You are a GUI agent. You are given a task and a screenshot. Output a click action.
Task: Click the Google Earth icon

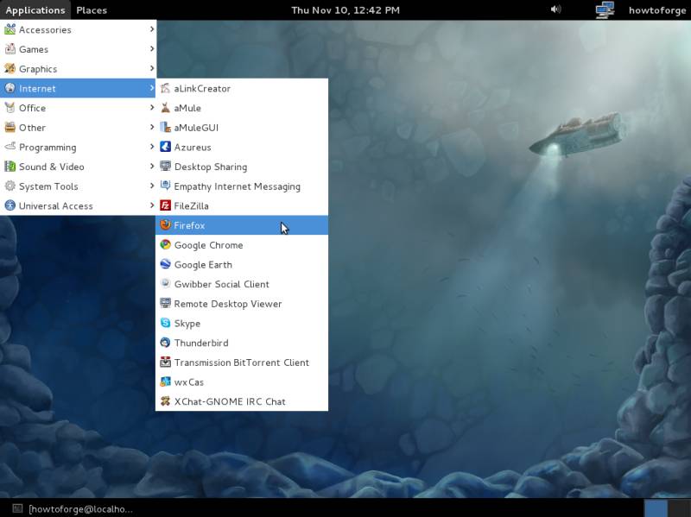(165, 264)
